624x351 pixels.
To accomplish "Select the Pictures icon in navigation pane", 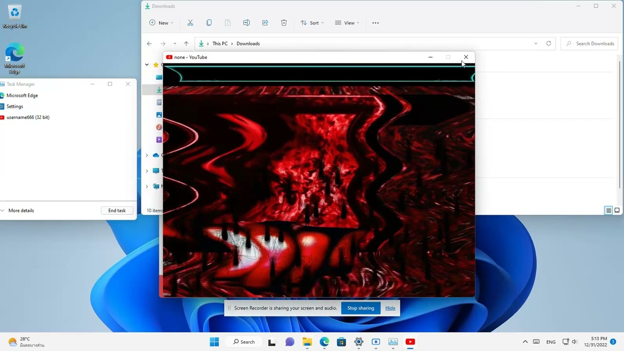I will click(159, 115).
